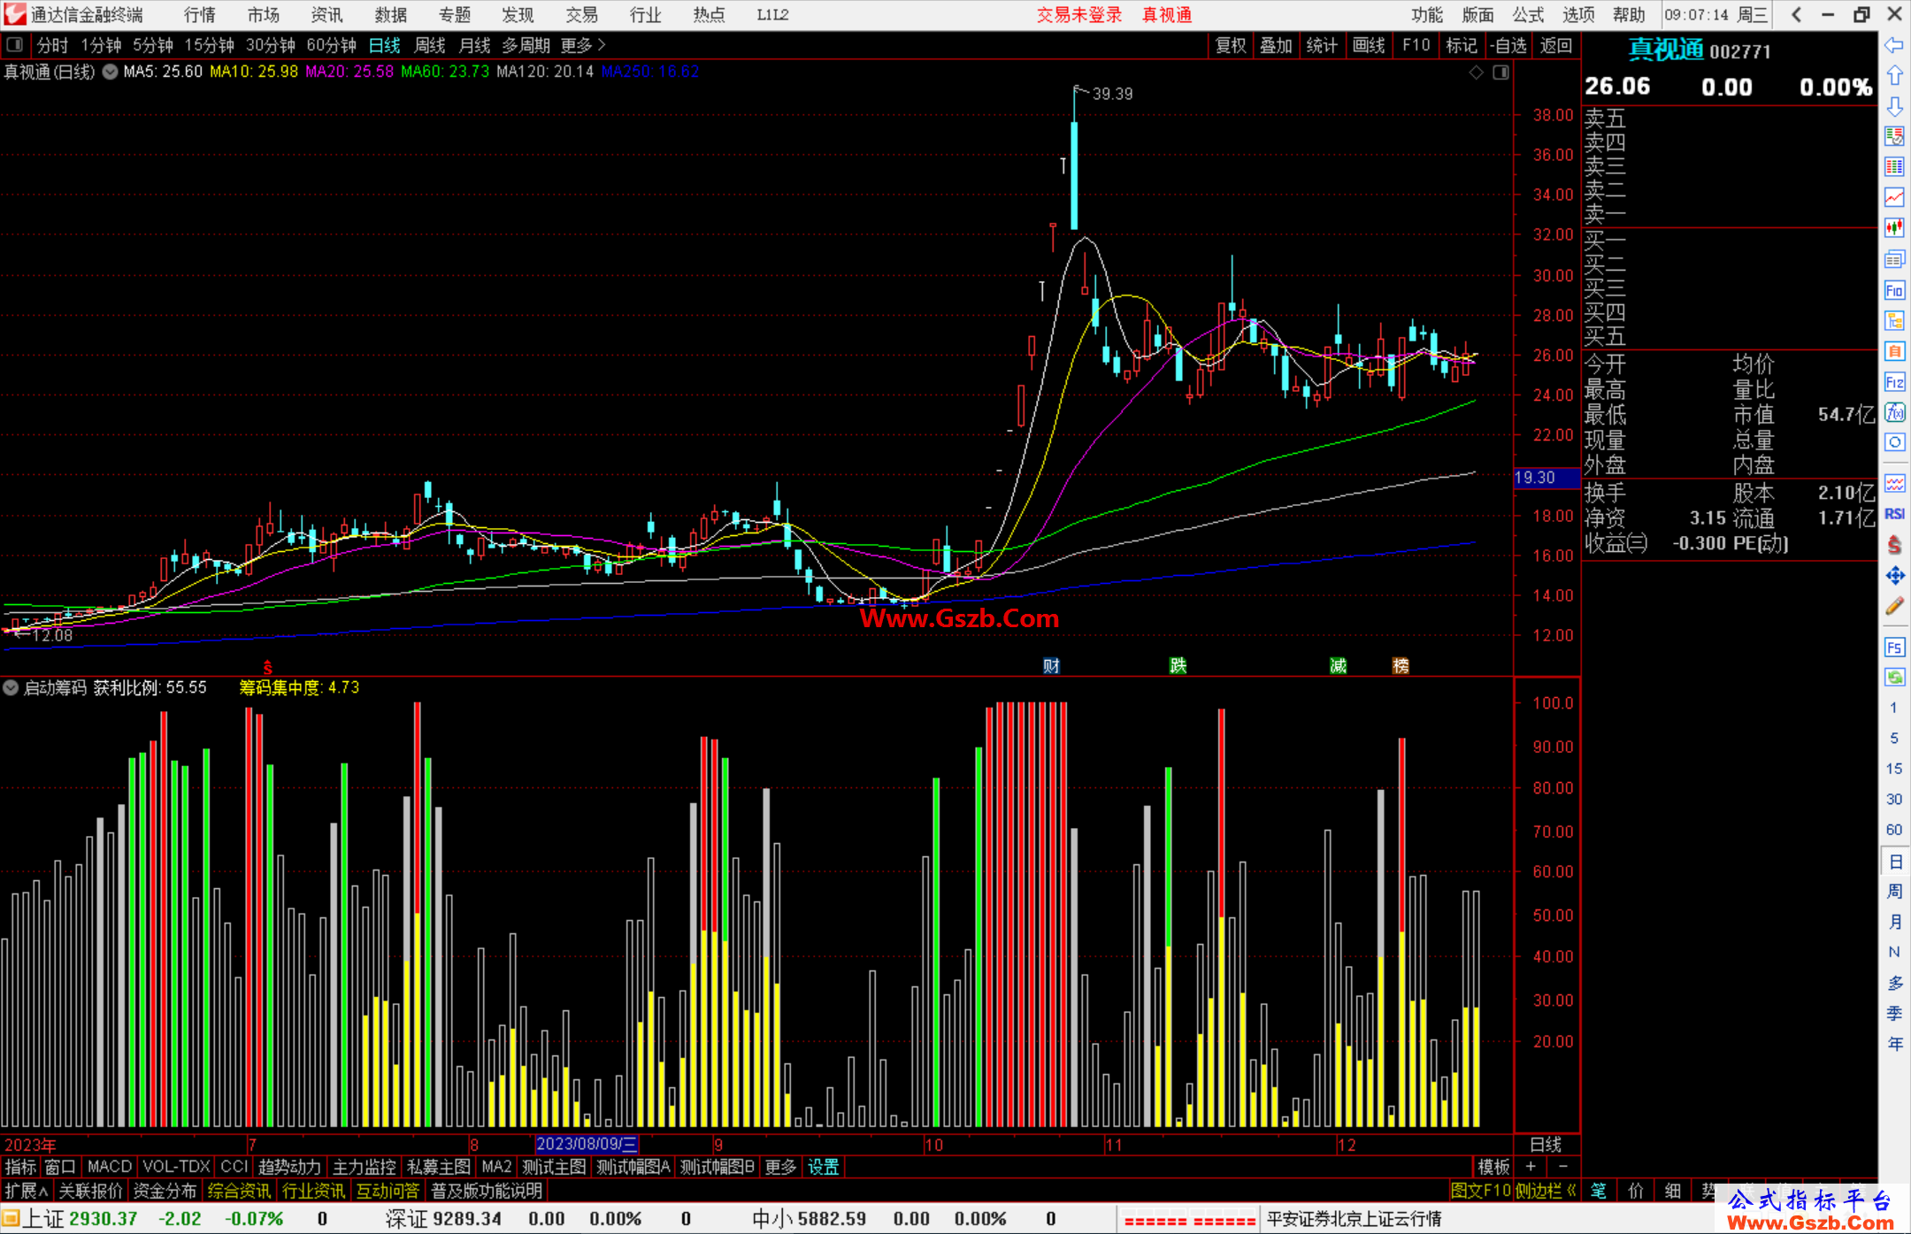Toggle the panel layout icon before 分时
This screenshot has width=1911, height=1234.
(x=15, y=45)
